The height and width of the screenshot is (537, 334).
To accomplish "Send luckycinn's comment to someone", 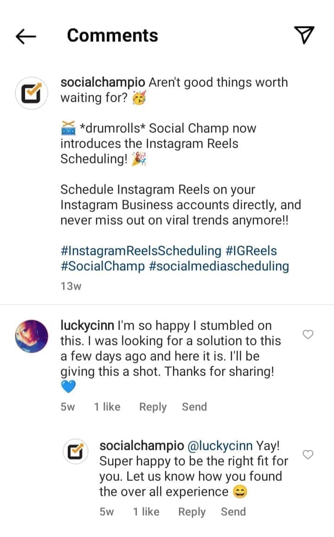I will coord(194,407).
